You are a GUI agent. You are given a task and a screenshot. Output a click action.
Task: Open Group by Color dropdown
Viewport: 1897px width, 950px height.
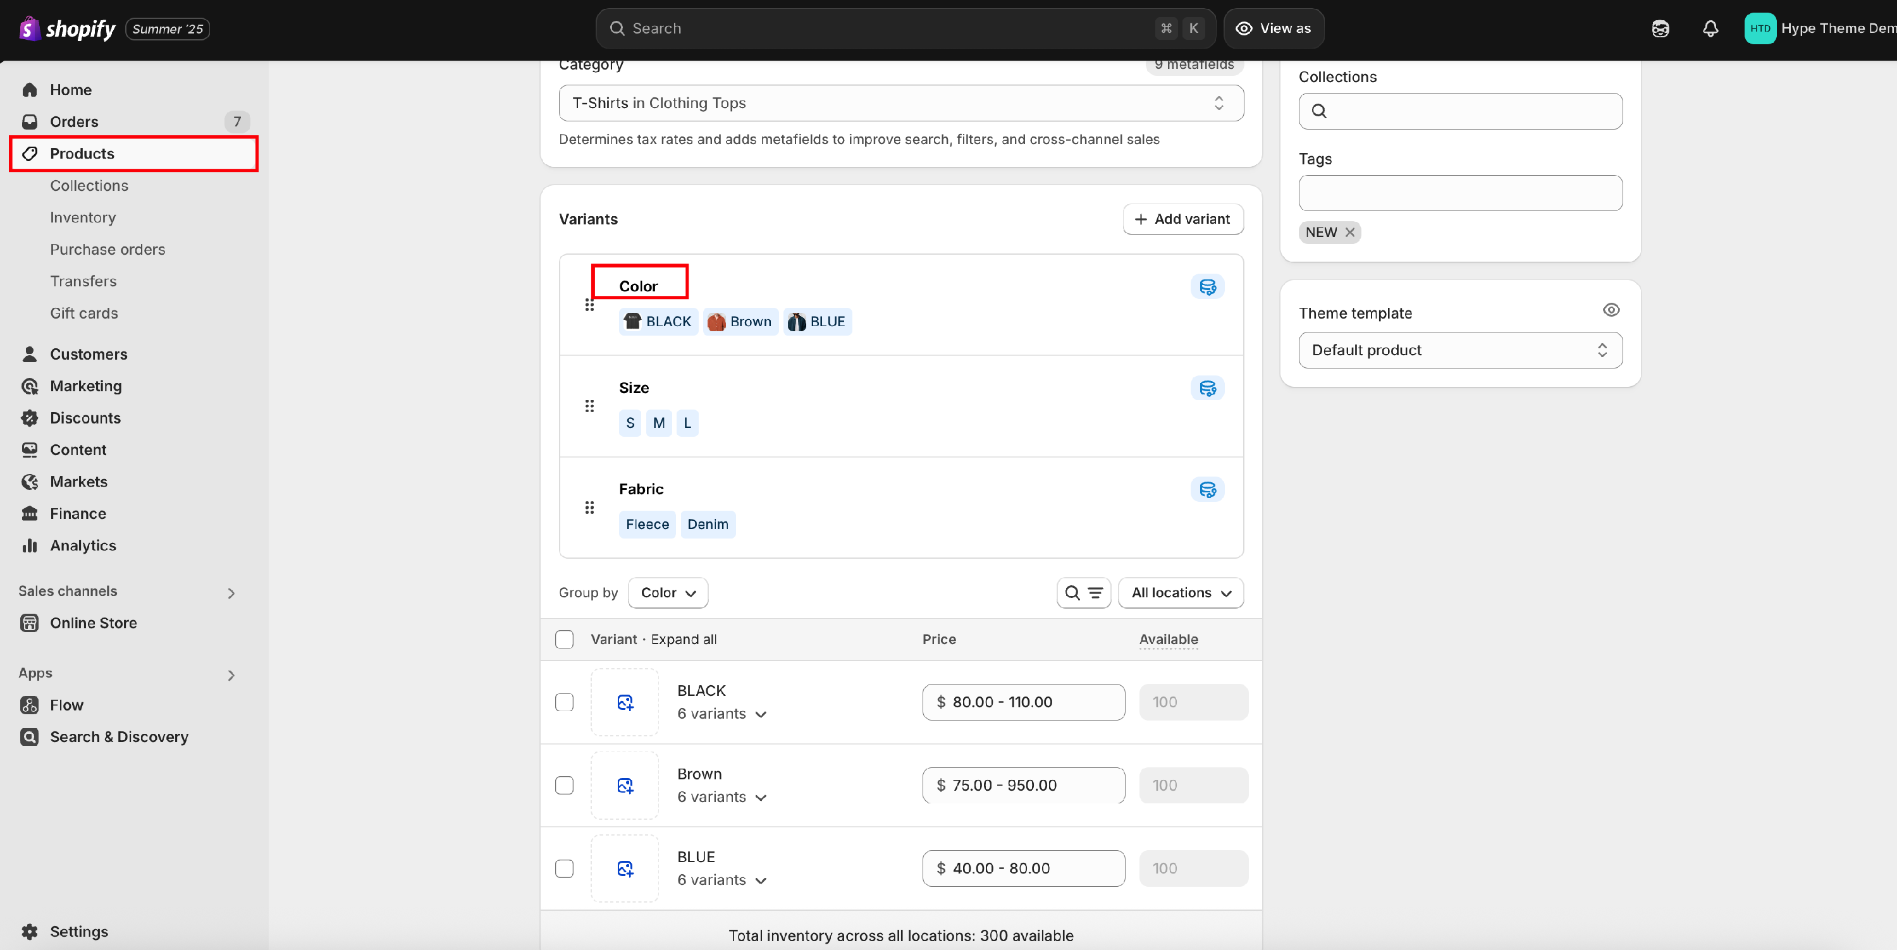[x=668, y=593]
